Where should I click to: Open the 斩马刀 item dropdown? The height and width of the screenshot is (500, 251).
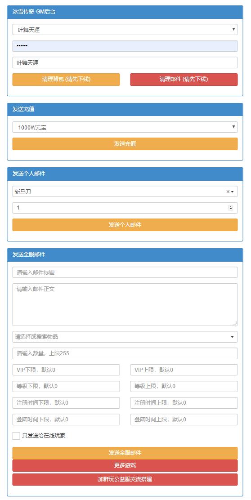[x=125, y=192]
